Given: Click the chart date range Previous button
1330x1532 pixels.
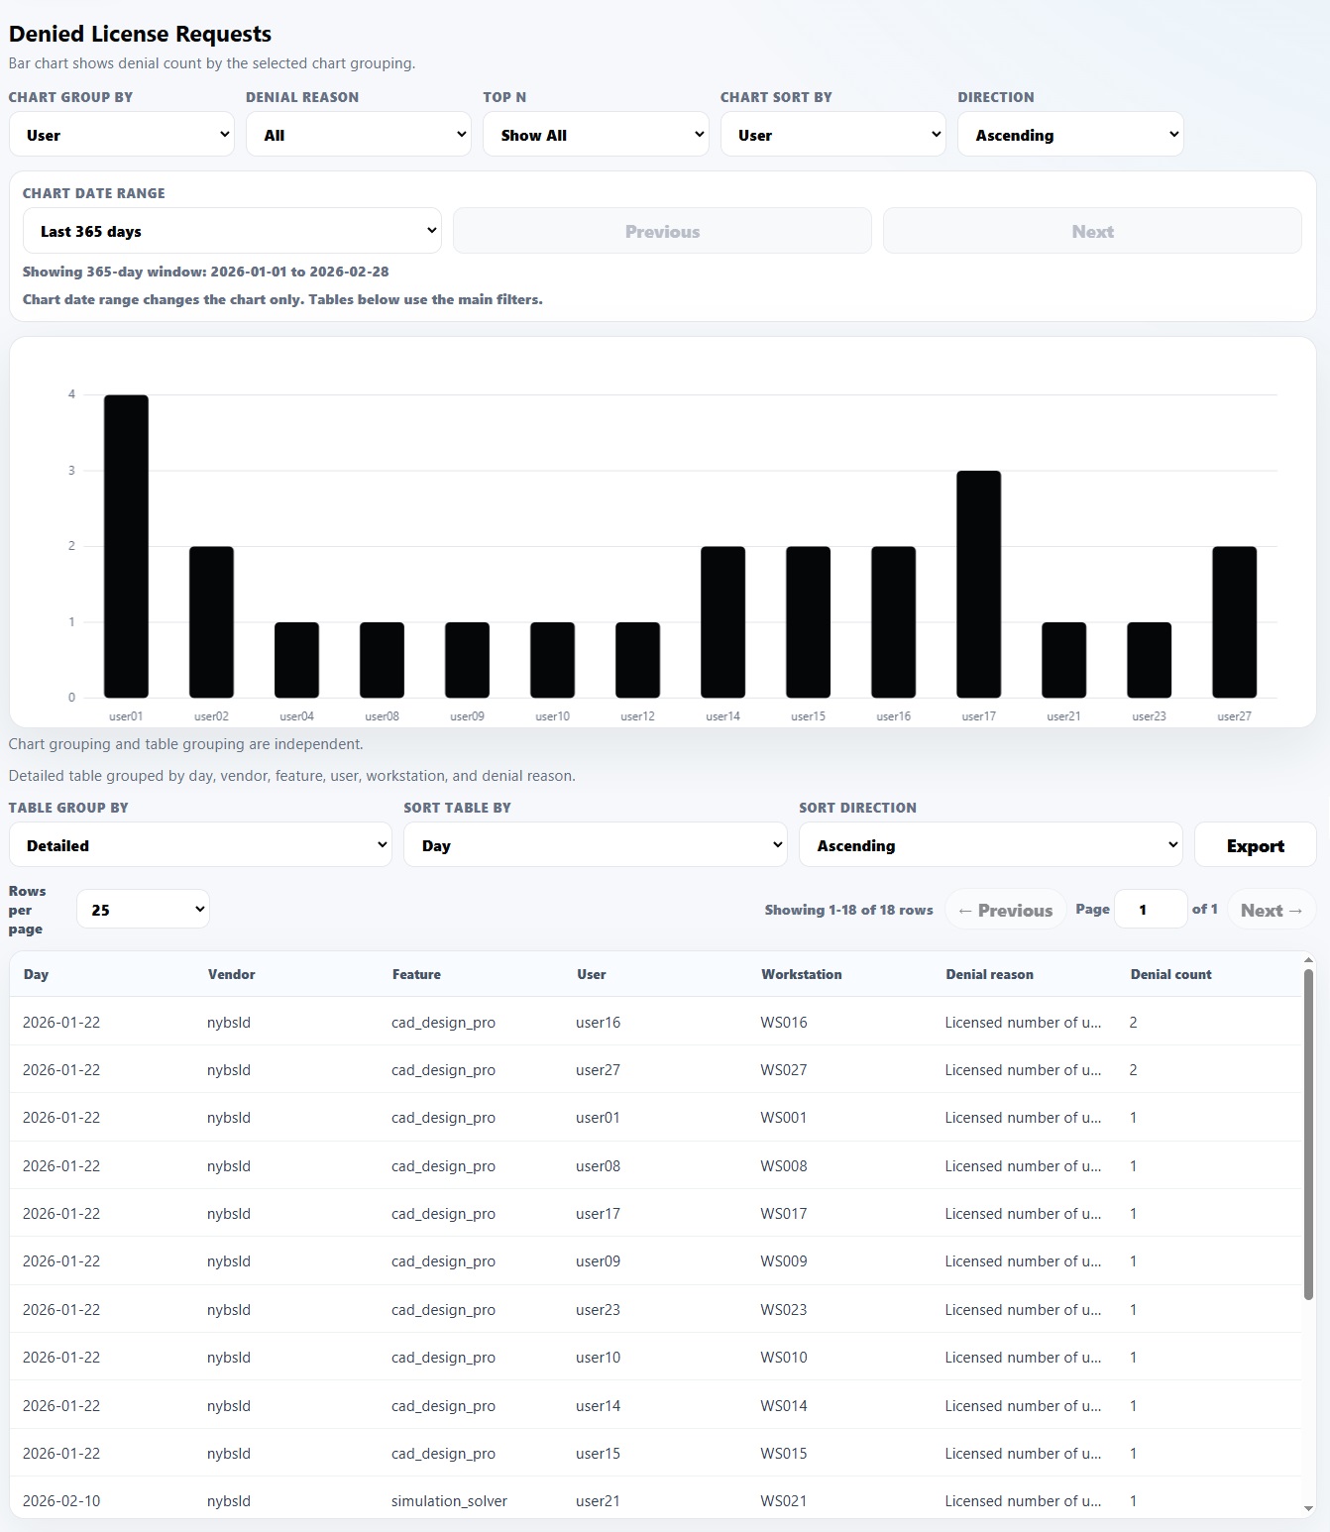Looking at the screenshot, I should click(662, 231).
